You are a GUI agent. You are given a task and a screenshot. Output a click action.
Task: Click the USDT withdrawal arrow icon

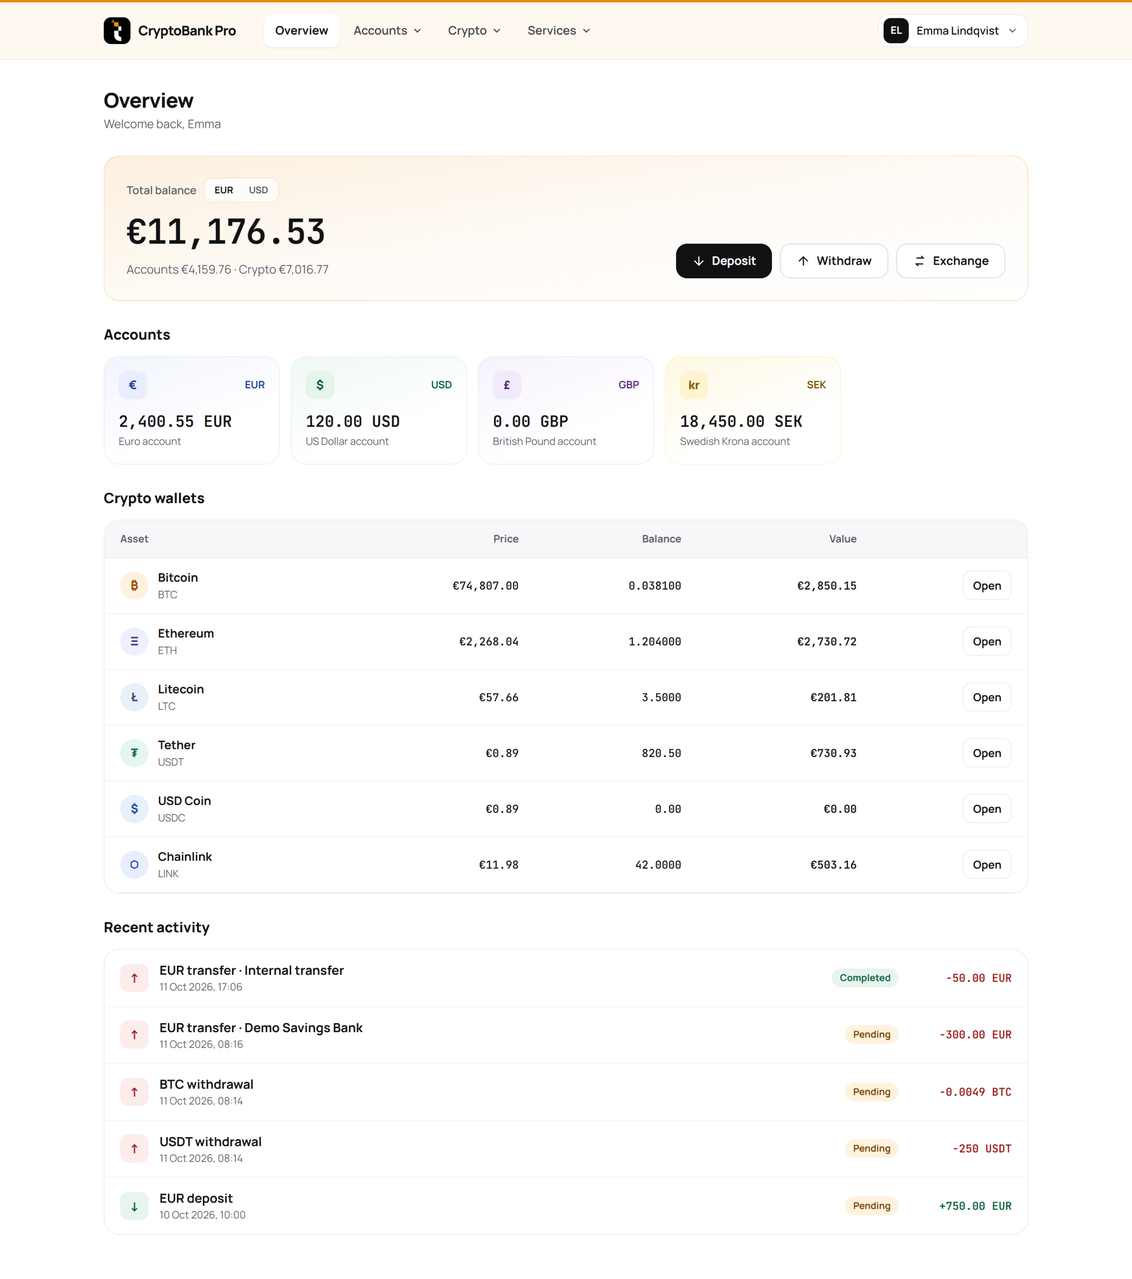(134, 1149)
